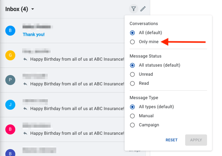Click the light blue J avatar

[10, 105]
